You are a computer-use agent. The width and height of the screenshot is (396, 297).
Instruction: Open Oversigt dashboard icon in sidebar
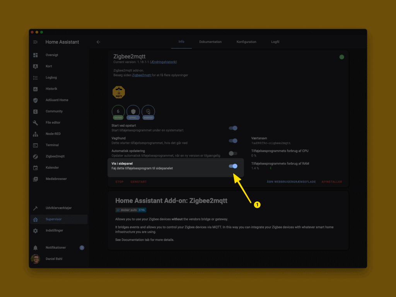tap(35, 55)
